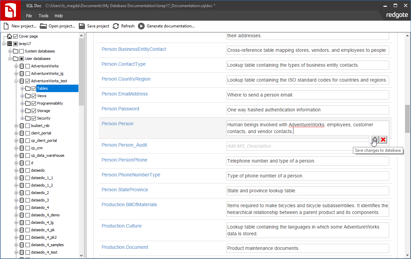Click the Save project disk icon
411x259 pixels.
82,26
